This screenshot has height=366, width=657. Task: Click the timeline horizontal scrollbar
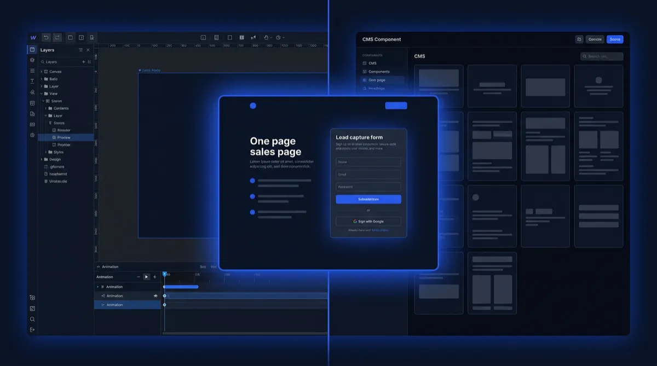(x=245, y=333)
